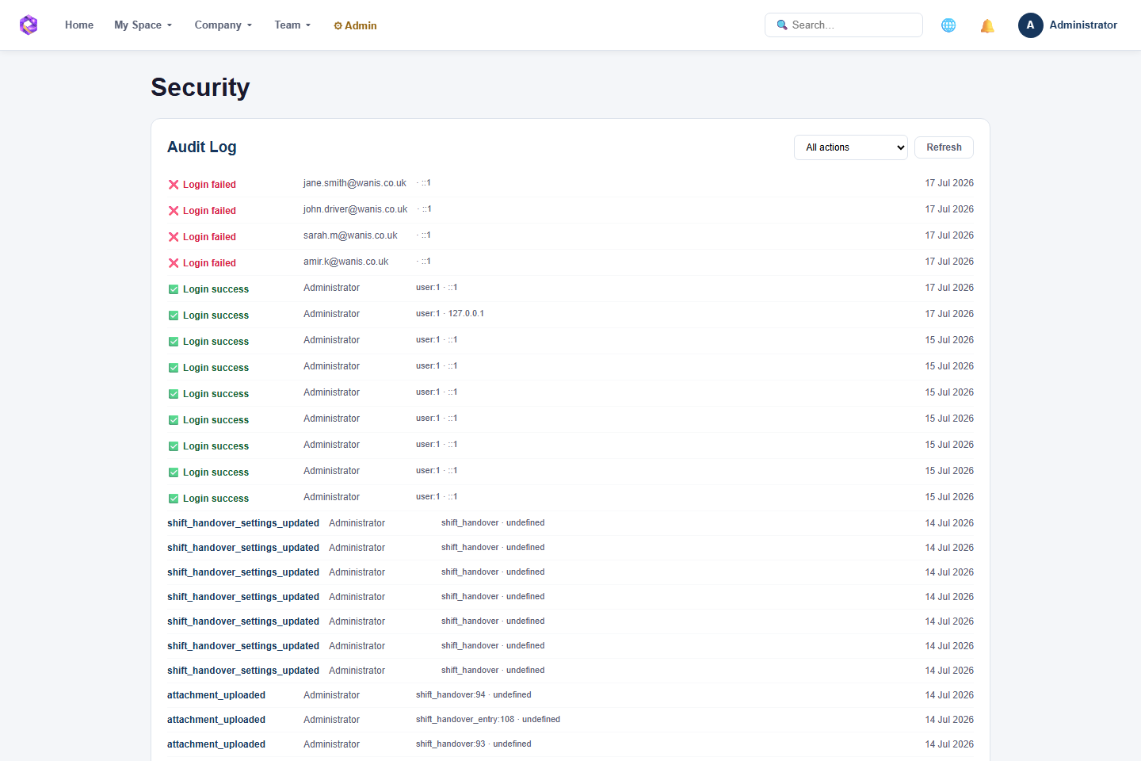Open the Administrator account name
The image size is (1141, 761).
click(x=1083, y=25)
